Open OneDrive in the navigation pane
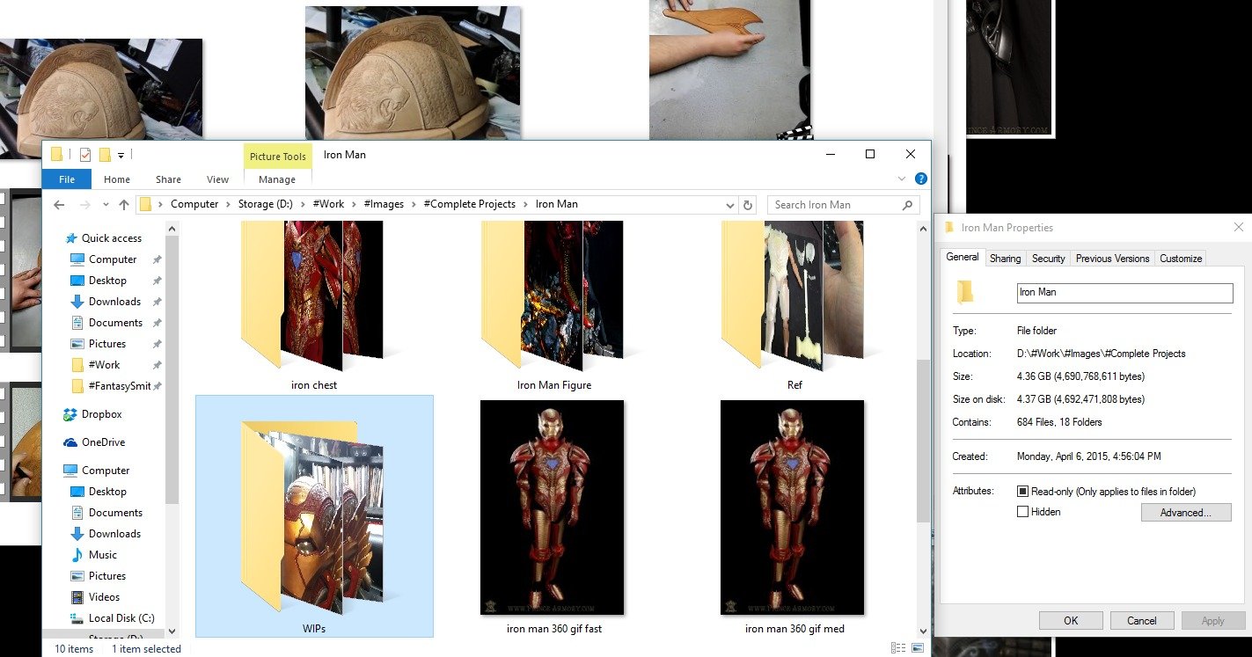The width and height of the screenshot is (1252, 657). (x=103, y=442)
